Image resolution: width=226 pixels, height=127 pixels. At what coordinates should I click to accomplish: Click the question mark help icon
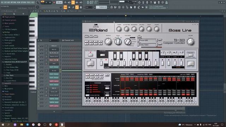point(151,2)
